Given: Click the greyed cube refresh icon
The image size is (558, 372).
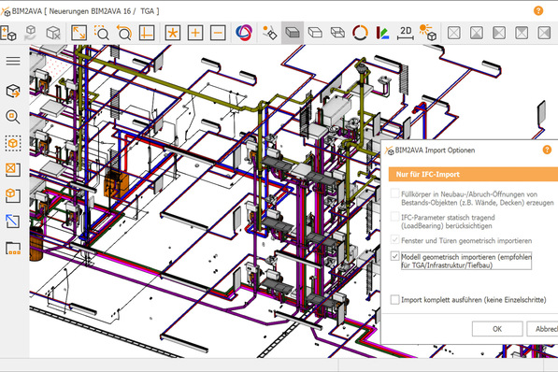Looking at the screenshot, I should tap(31, 33).
